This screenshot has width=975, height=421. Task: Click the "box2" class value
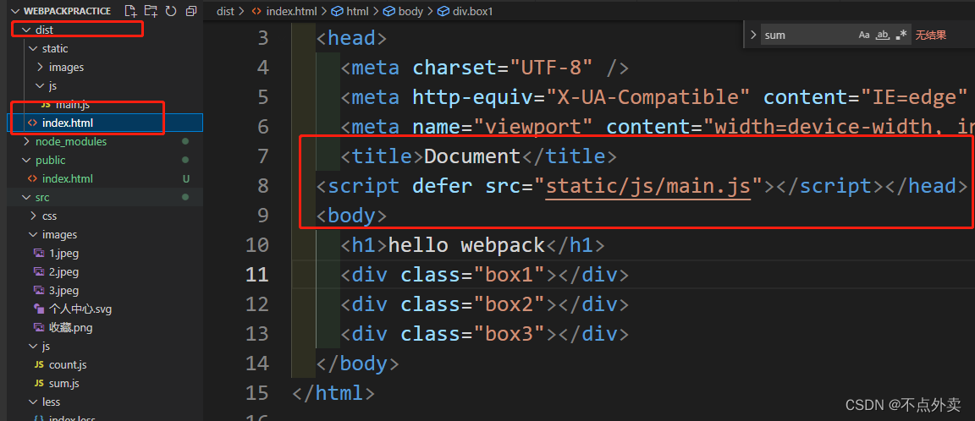pos(510,305)
